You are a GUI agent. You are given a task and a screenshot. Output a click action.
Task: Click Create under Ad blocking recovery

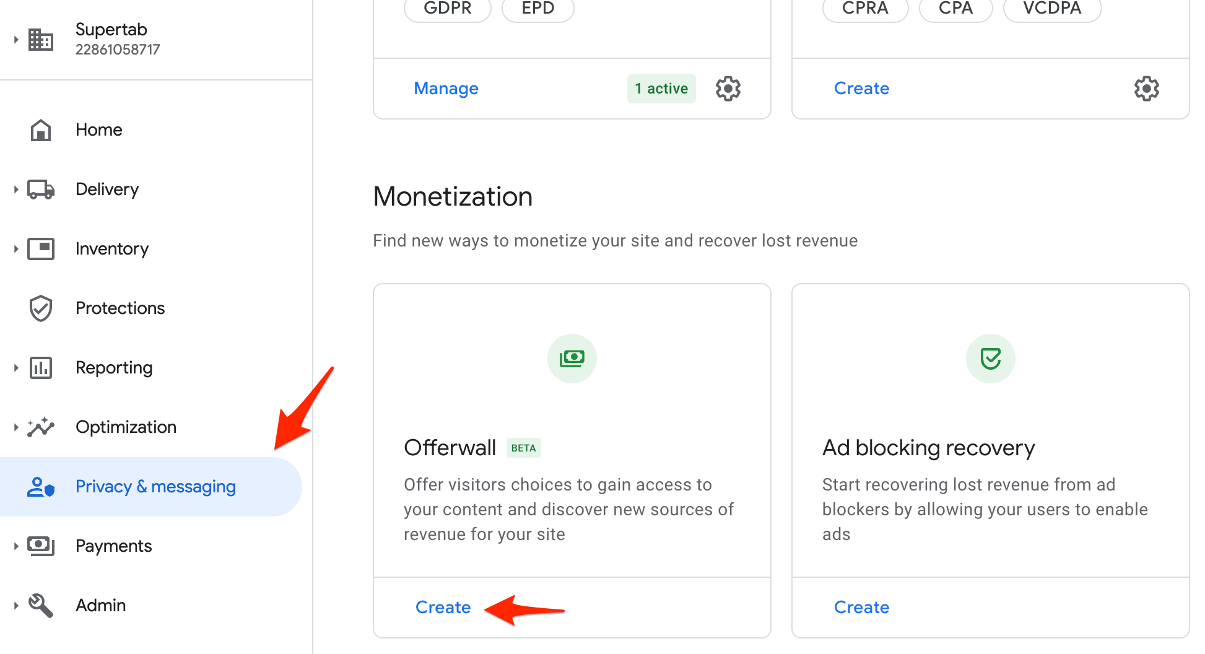click(862, 607)
